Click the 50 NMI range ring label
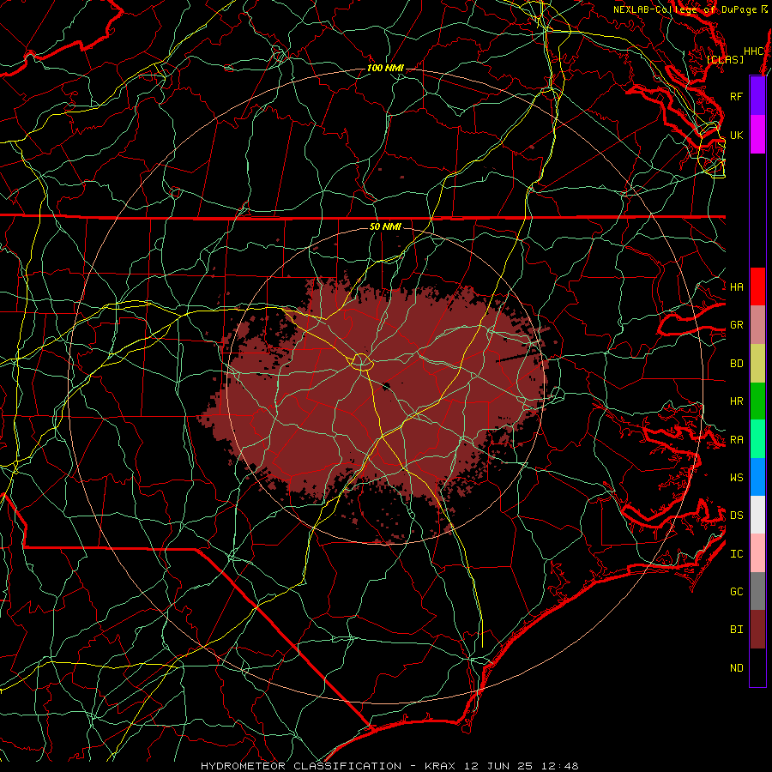This screenshot has height=772, width=772. 385,226
